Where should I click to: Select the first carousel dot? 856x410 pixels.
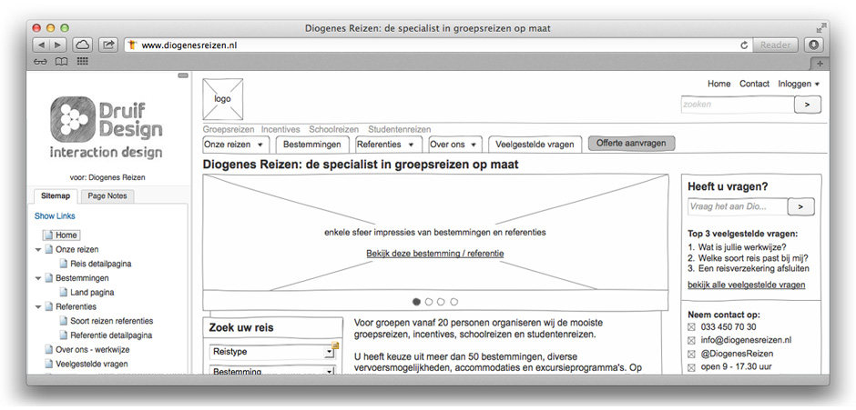tap(416, 302)
